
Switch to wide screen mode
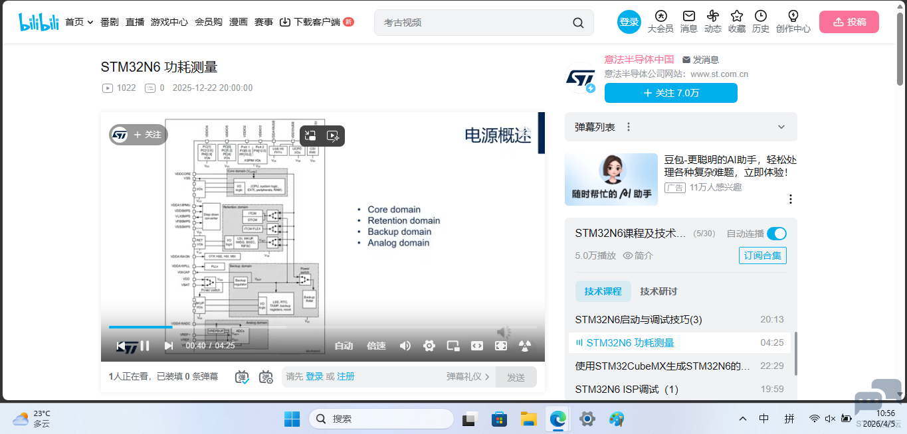point(477,346)
